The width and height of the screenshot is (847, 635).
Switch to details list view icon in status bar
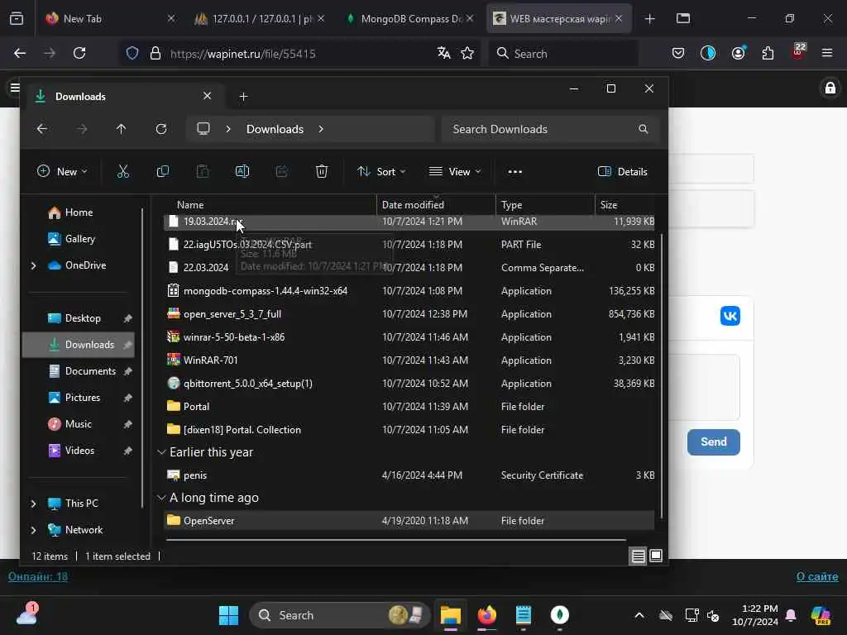[x=638, y=556]
